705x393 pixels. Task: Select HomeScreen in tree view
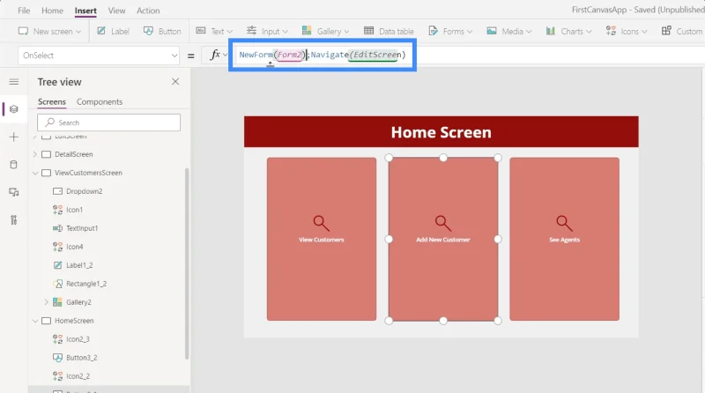pyautogui.click(x=74, y=321)
